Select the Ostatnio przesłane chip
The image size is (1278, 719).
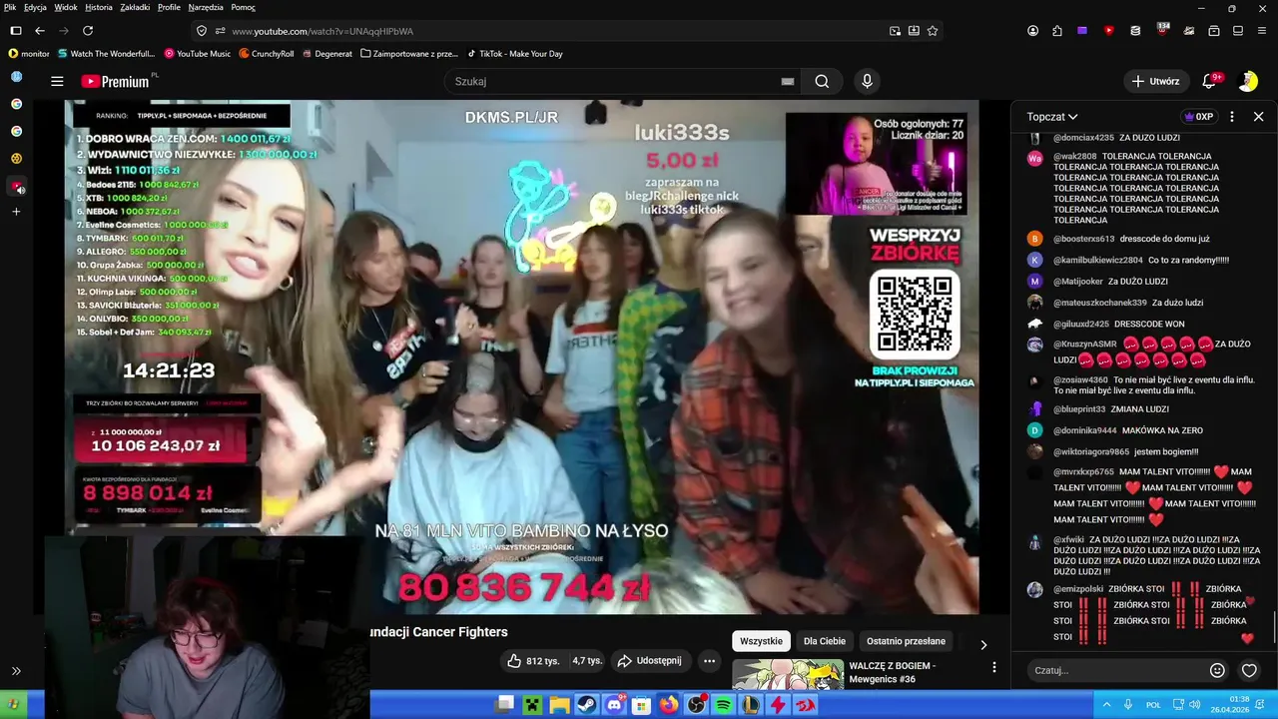point(906,641)
